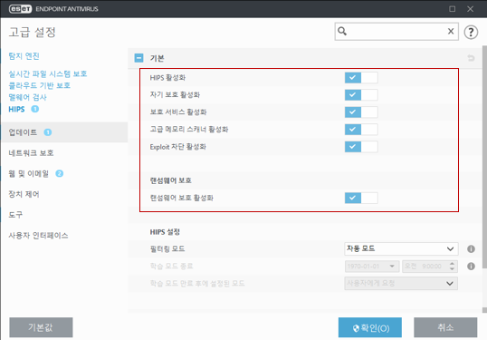Screen dimensions: 487x340
Task: Click the 웹 및 이메일 count badge
Action: [x=60, y=173]
